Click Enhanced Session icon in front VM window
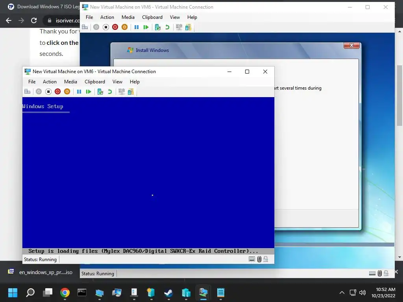Screen dimensions: 403x302 [122, 91]
